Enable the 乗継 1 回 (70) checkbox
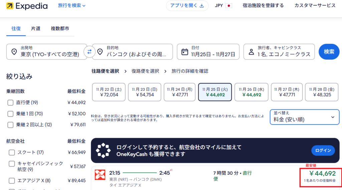Screen dimensions: 342x190 pyautogui.click(x=10, y=114)
